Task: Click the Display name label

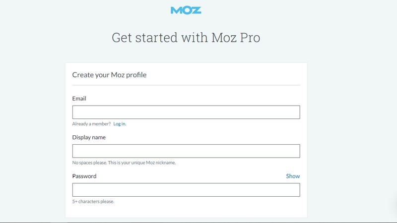Action: point(89,137)
